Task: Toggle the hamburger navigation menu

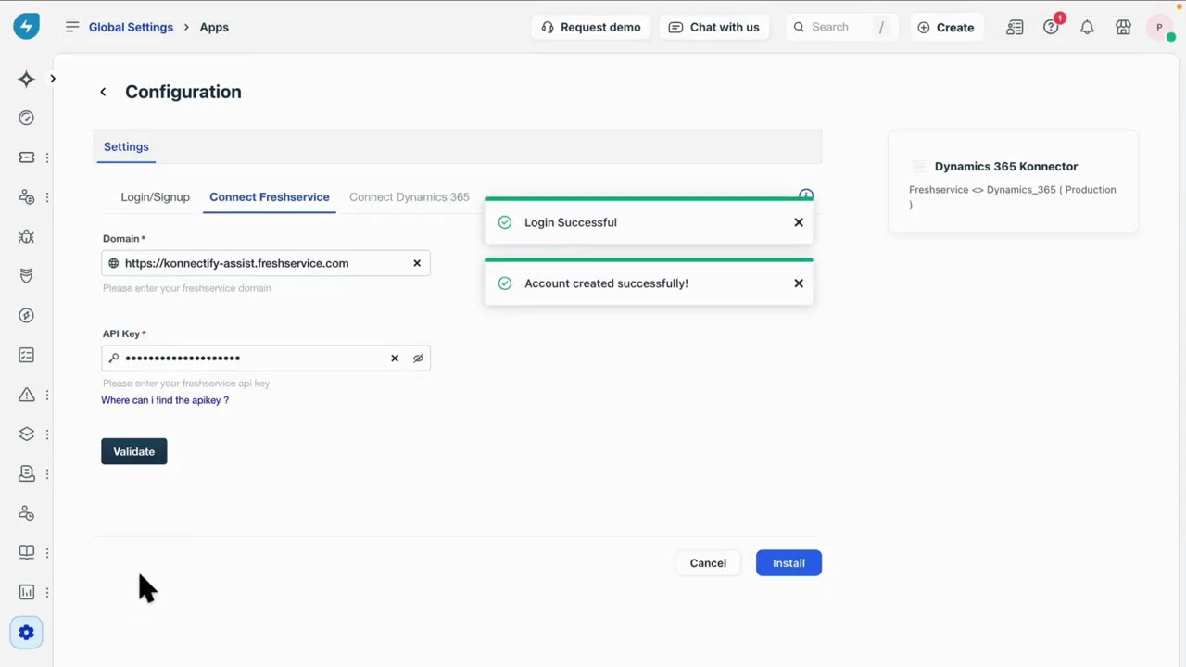Action: pos(72,27)
